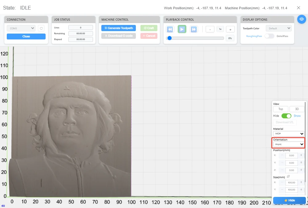Viewport: 308px width, 208px height.
Task: Click the Size Y value field
Action: pos(291,190)
